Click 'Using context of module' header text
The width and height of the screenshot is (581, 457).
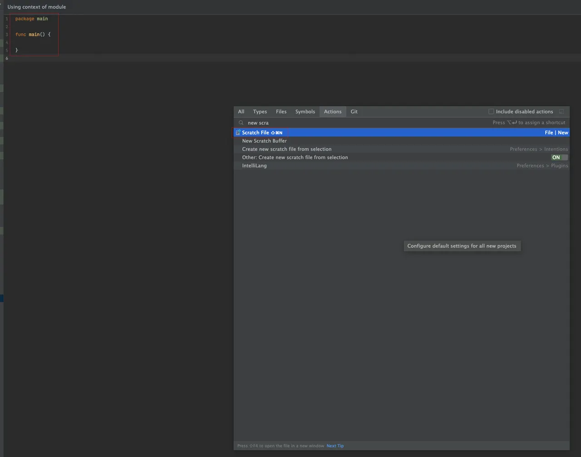tap(37, 7)
